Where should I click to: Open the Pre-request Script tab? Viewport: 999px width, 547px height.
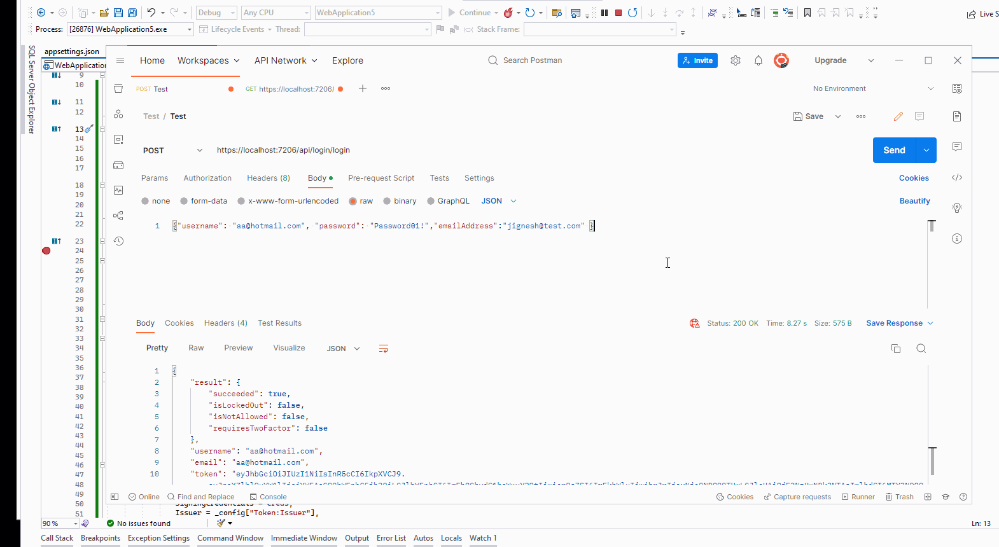(x=381, y=178)
